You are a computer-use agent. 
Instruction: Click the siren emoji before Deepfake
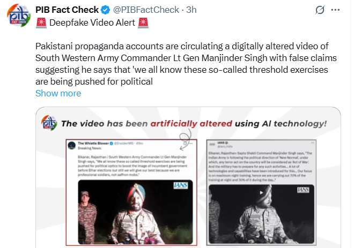(41, 22)
